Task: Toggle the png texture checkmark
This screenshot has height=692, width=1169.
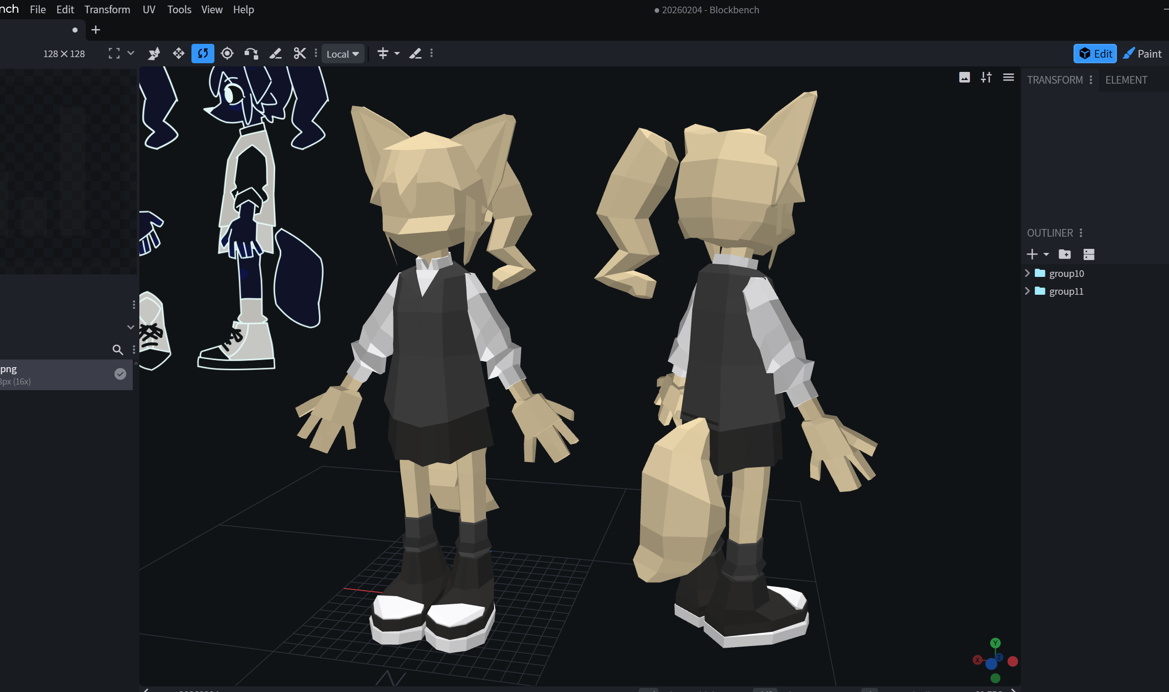Action: pos(120,374)
